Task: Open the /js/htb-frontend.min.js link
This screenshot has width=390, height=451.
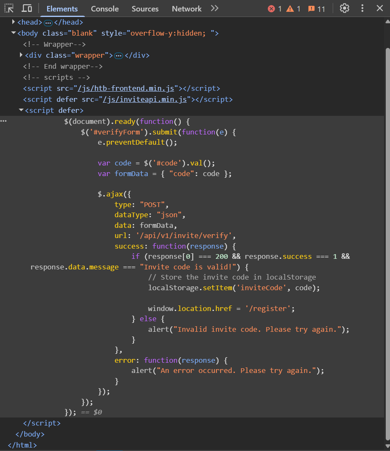Action: pos(126,88)
